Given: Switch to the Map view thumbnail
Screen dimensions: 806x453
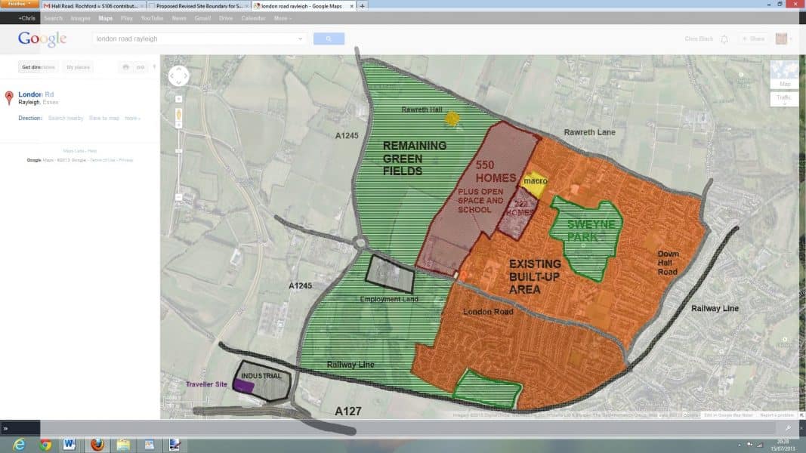Looking at the screenshot, I should coord(785,74).
